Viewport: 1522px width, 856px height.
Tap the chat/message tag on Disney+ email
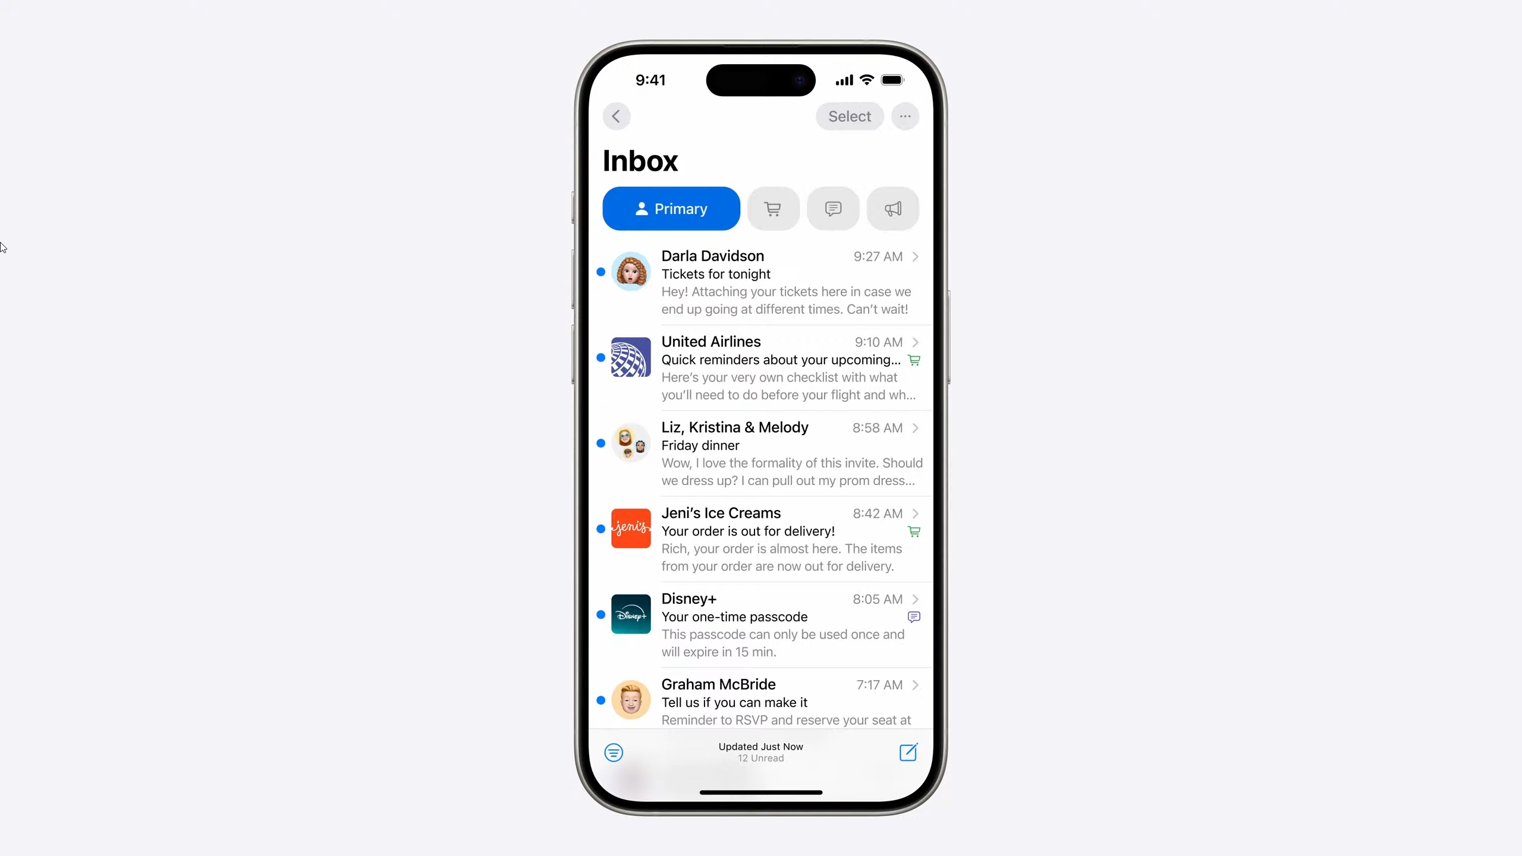coord(914,616)
